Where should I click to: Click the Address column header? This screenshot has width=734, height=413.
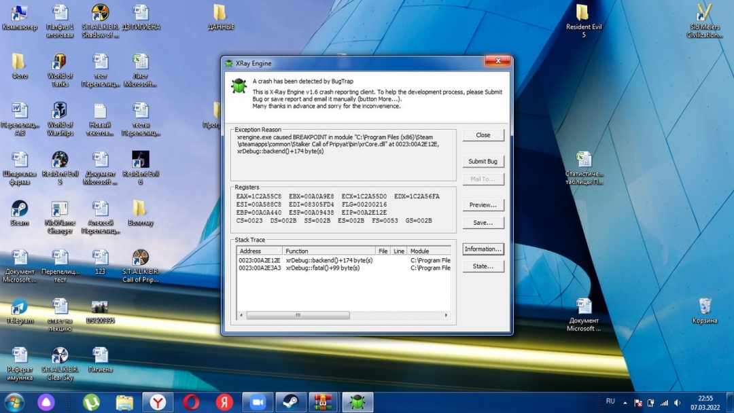coord(260,251)
